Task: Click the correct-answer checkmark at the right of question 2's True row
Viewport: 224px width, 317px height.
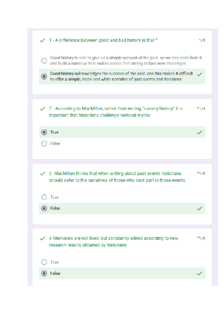Action: (x=200, y=132)
